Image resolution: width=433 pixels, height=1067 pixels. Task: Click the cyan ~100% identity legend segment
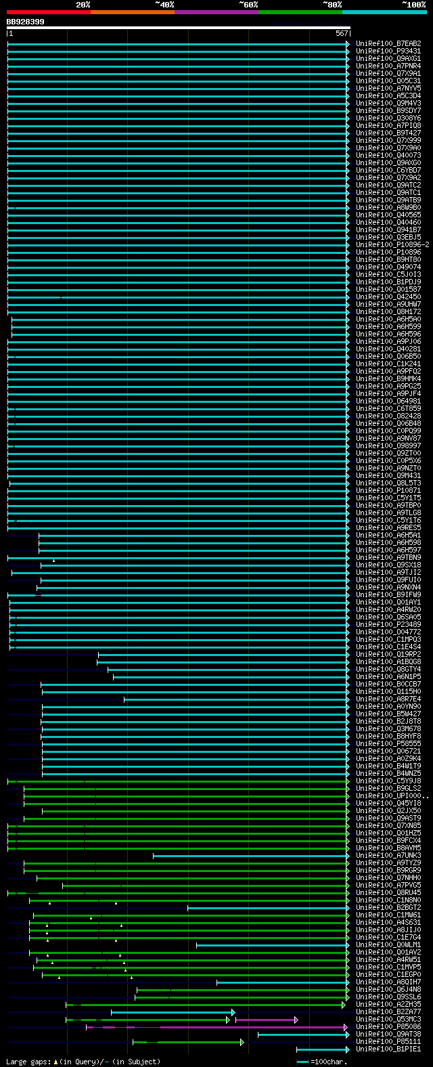tap(384, 12)
